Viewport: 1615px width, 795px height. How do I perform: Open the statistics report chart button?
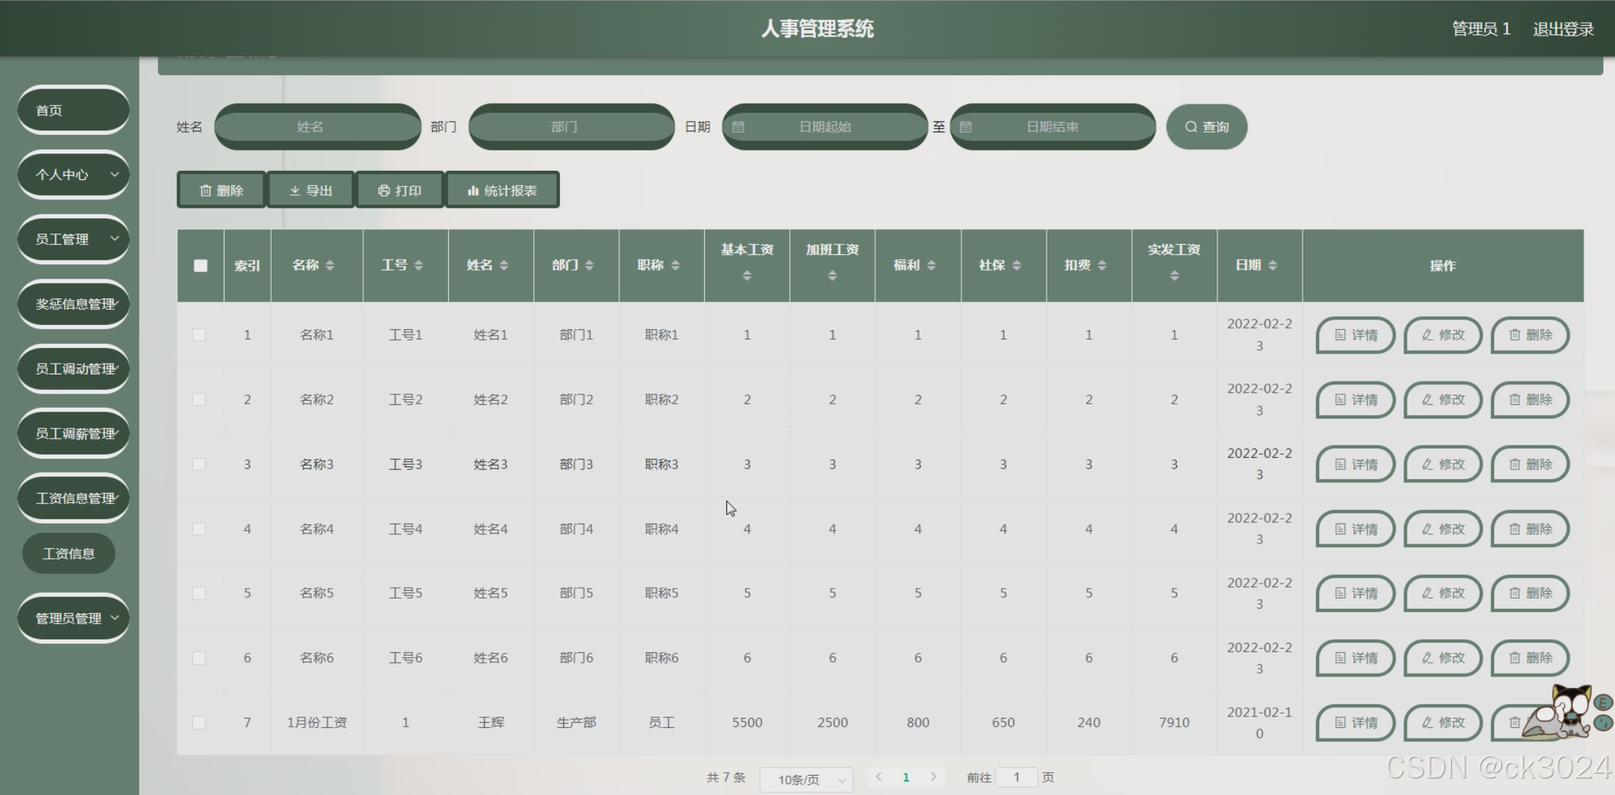pyautogui.click(x=502, y=191)
